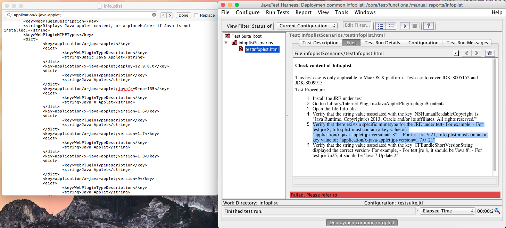The height and width of the screenshot is (228, 506).
Task: Collapse the infoplistScenarios tree node
Action: [x=226, y=43]
